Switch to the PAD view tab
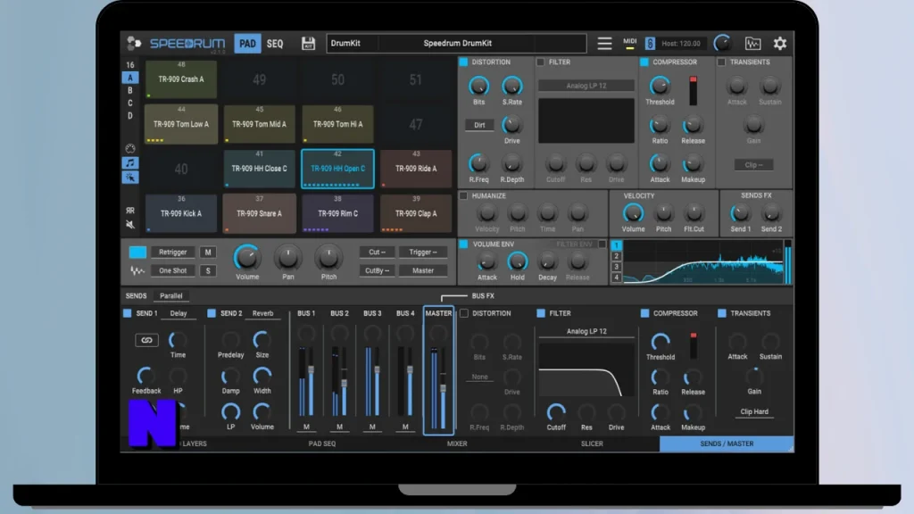This screenshot has width=914, height=514. tap(247, 44)
